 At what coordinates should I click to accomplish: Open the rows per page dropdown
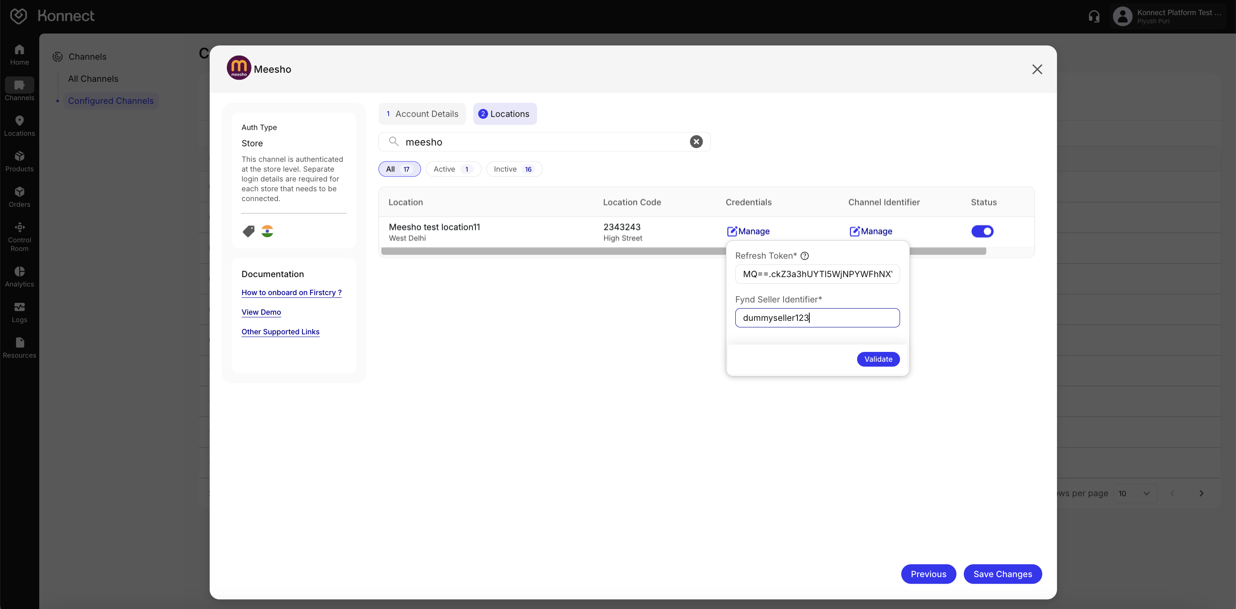coord(1134,493)
